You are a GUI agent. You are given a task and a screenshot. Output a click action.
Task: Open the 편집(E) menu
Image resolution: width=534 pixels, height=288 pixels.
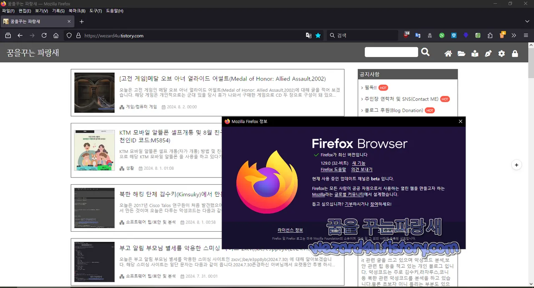(x=25, y=11)
